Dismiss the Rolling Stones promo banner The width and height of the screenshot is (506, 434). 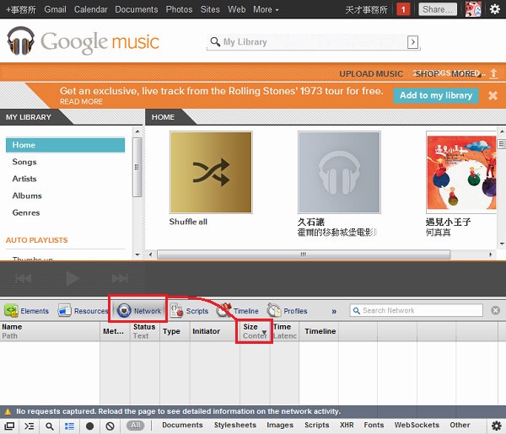click(x=493, y=95)
